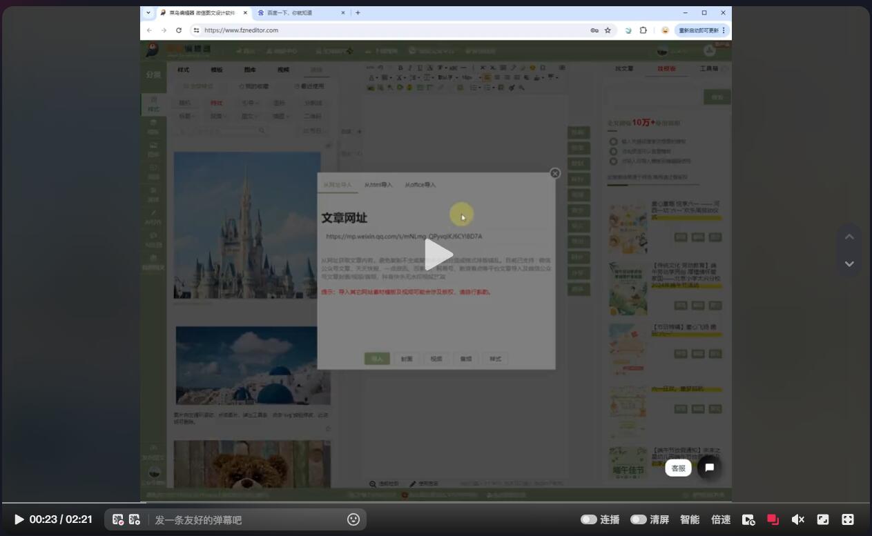Open danmaku send settings icon
872x536 pixels.
coord(135,519)
